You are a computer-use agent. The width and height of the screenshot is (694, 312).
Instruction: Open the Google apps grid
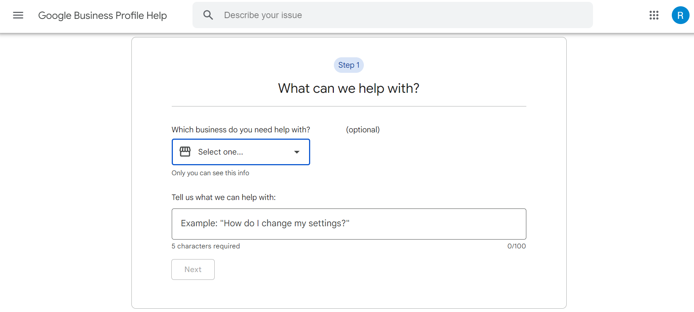(x=654, y=15)
